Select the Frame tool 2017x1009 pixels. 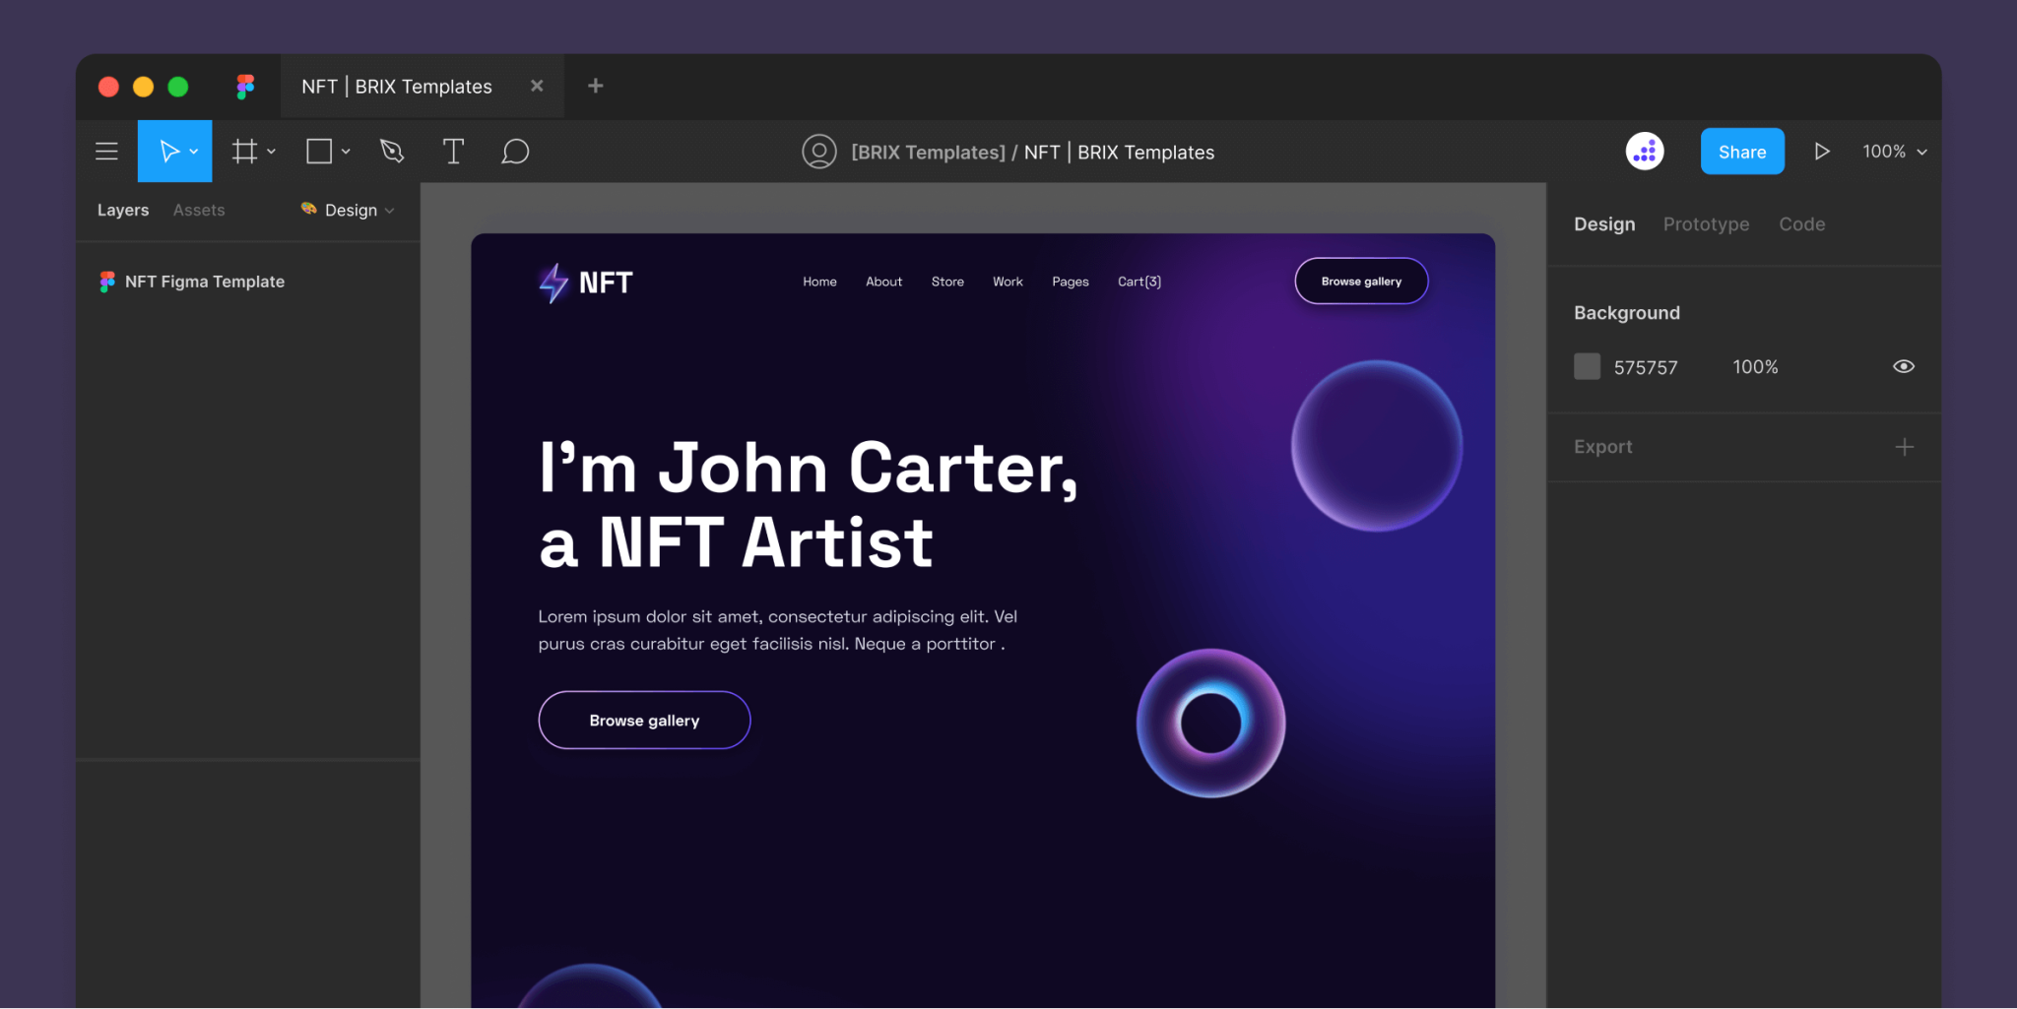244,151
